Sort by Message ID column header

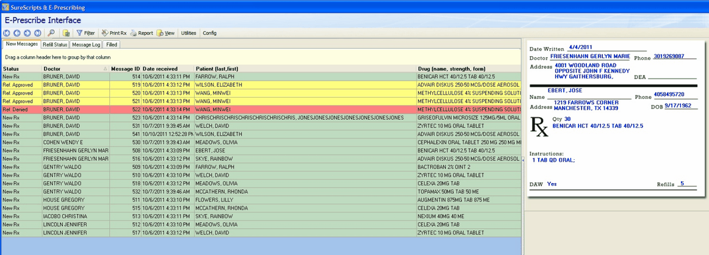[125, 69]
